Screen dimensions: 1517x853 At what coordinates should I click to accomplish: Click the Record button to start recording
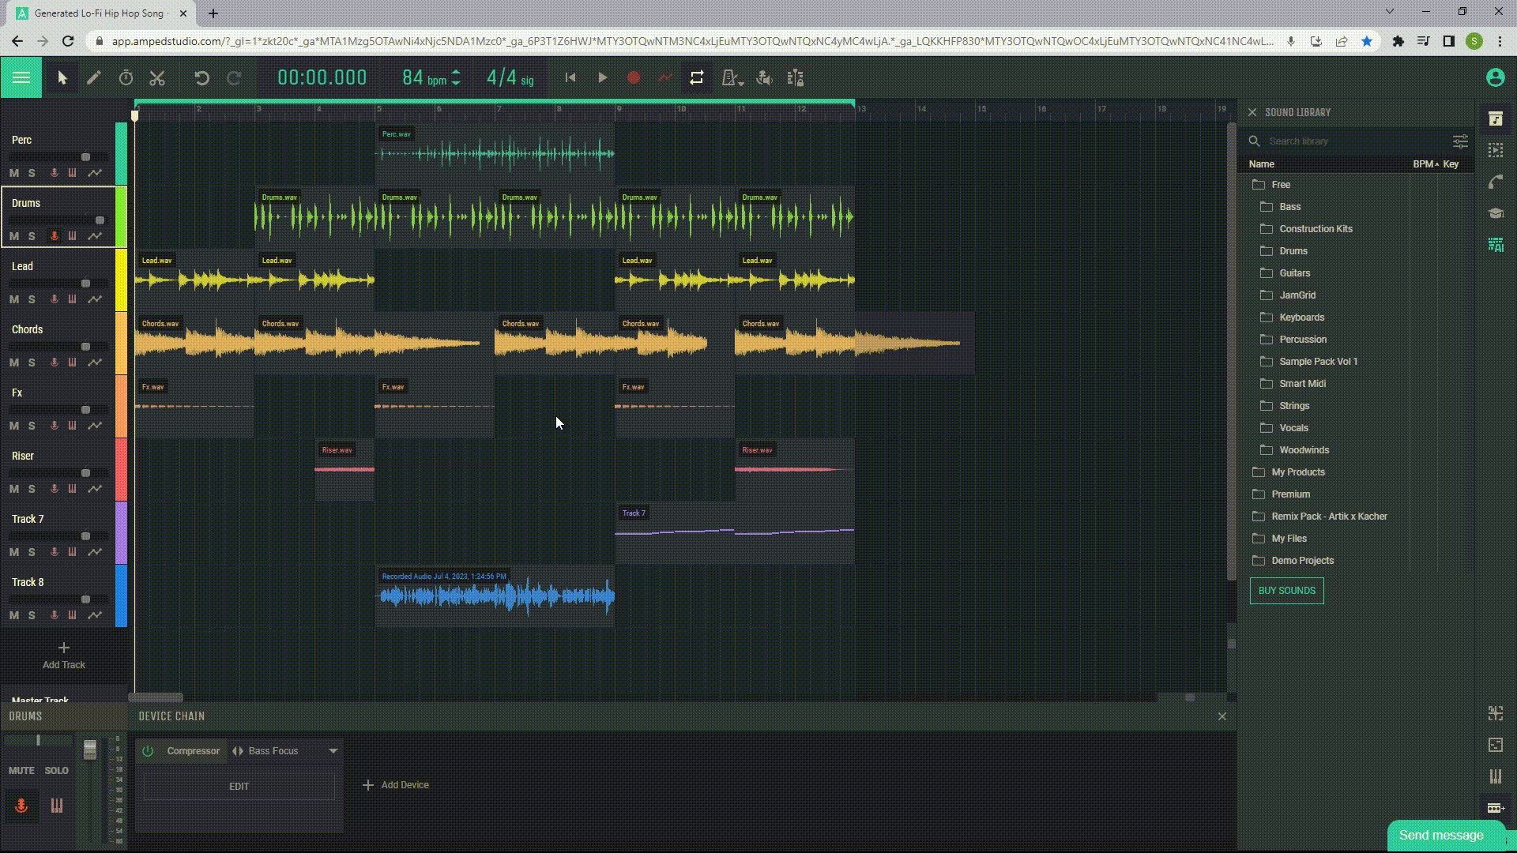tap(635, 78)
